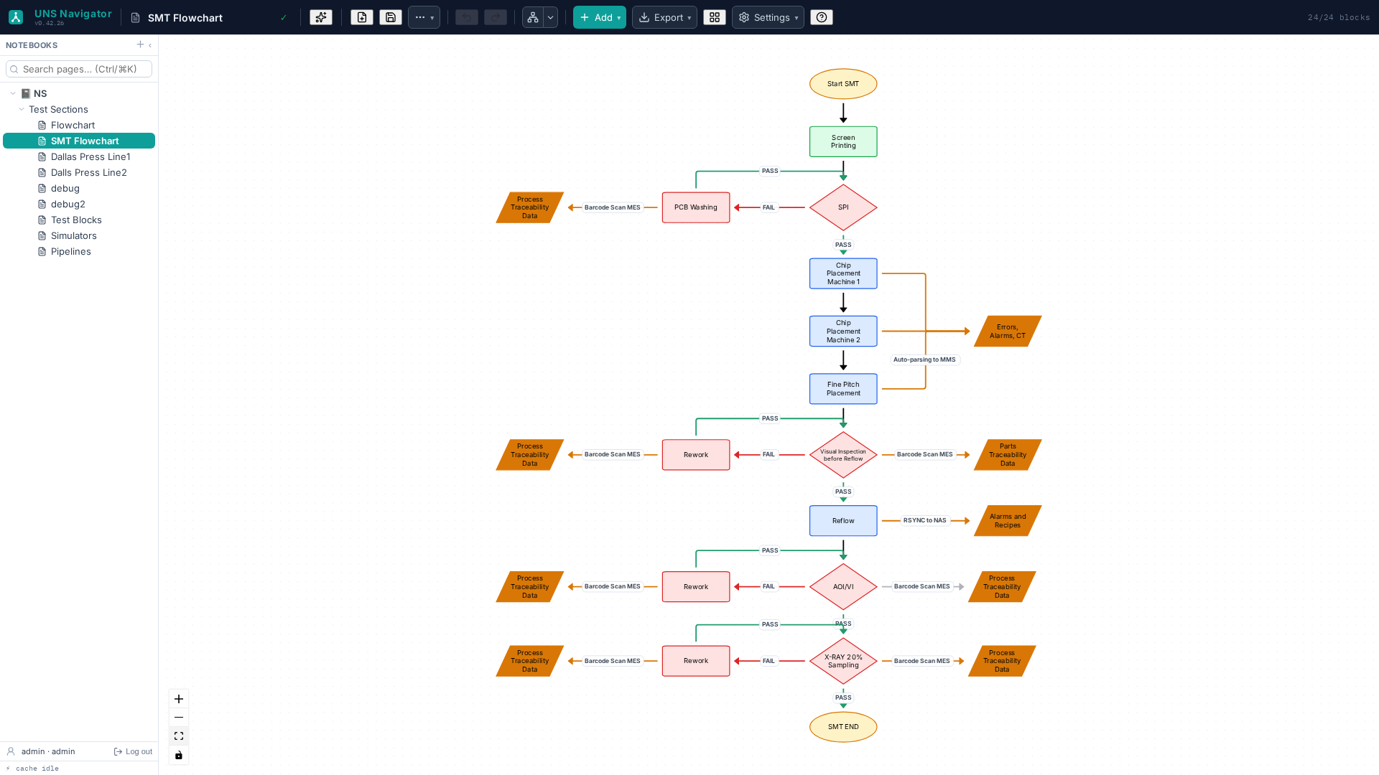Select the Fine Pitch Placement node
The width and height of the screenshot is (1379, 775).
(x=843, y=389)
